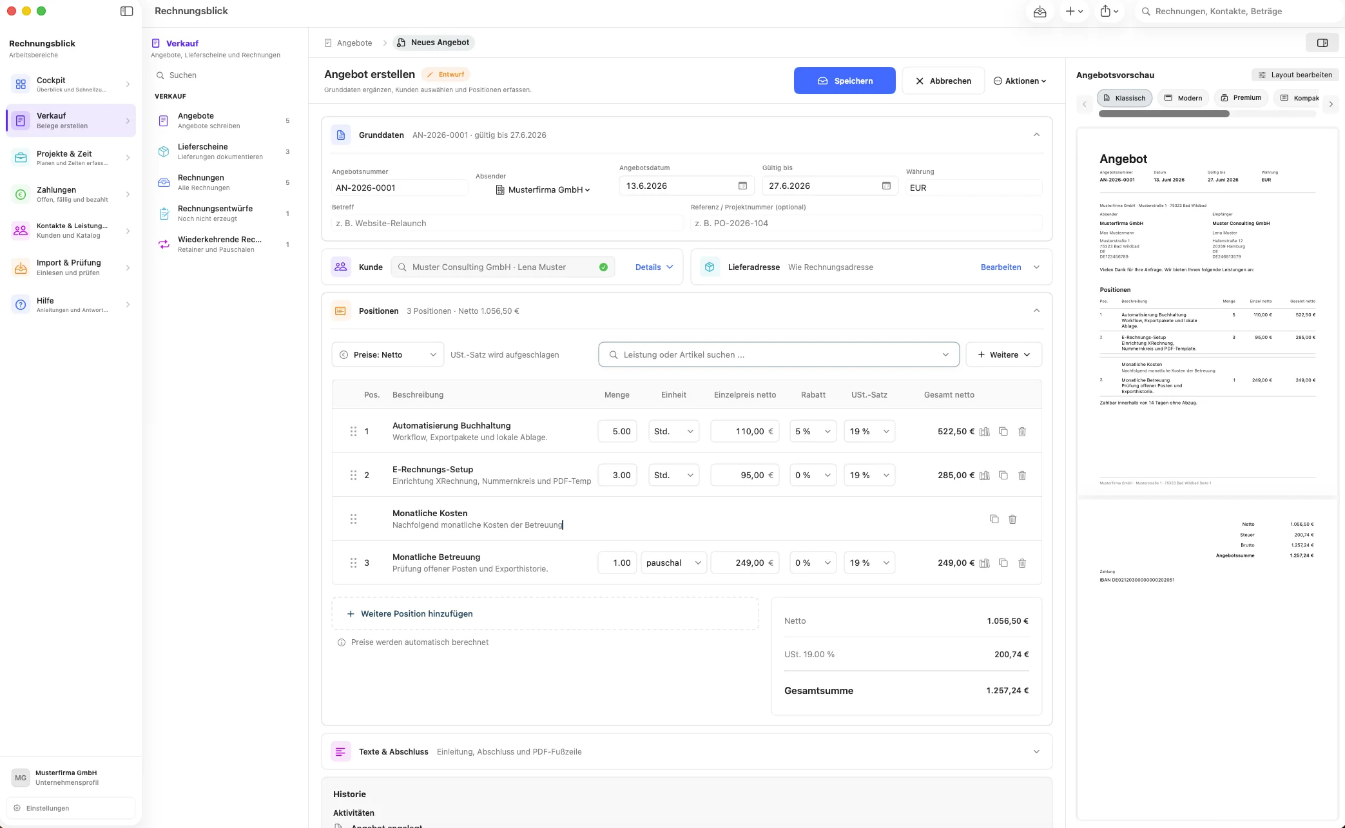Click Weitere Position hinzufügen
Screen dimensions: 1345x828
click(x=545, y=614)
